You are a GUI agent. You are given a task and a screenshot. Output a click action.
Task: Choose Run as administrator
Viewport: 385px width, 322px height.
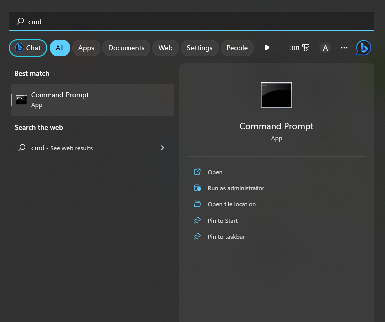[x=235, y=188]
